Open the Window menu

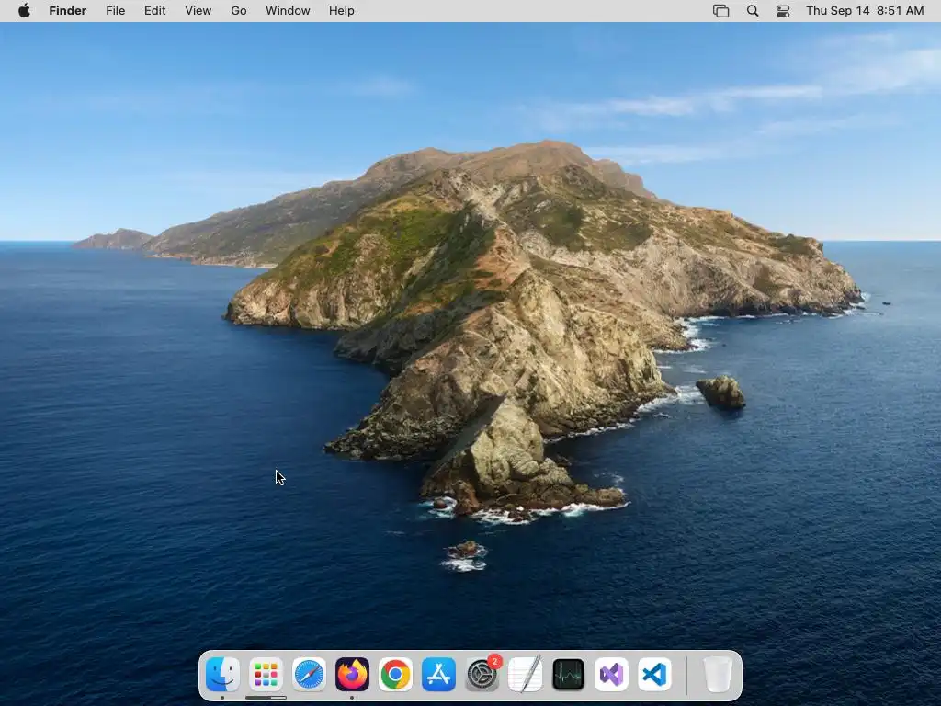[x=288, y=11]
